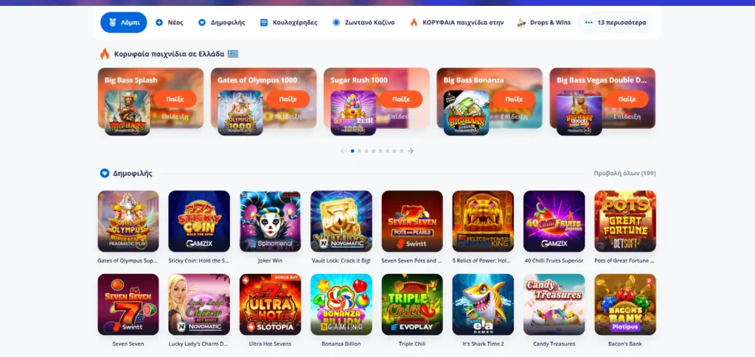Launch the Joker Win game tile
Viewport: 755px width, 357px height.
[270, 221]
